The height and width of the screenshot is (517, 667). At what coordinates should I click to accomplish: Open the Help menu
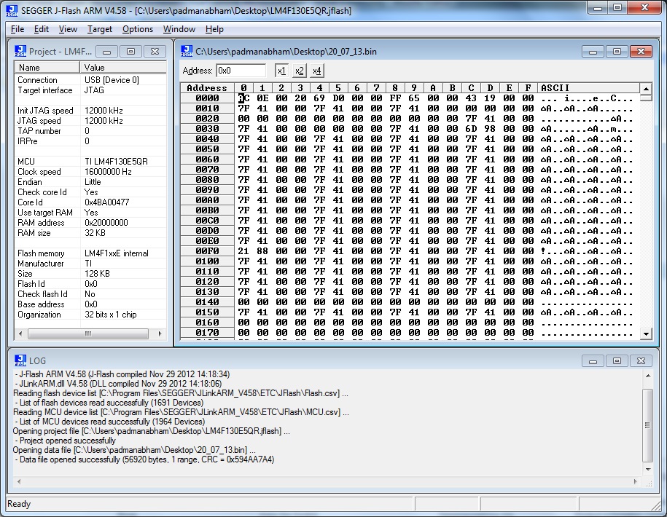(214, 29)
